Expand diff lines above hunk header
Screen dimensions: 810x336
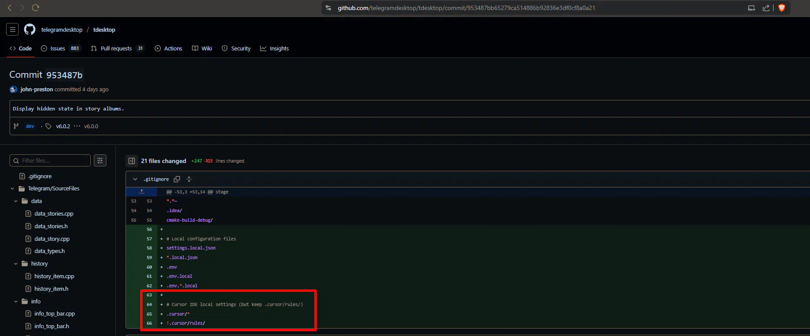coord(142,192)
